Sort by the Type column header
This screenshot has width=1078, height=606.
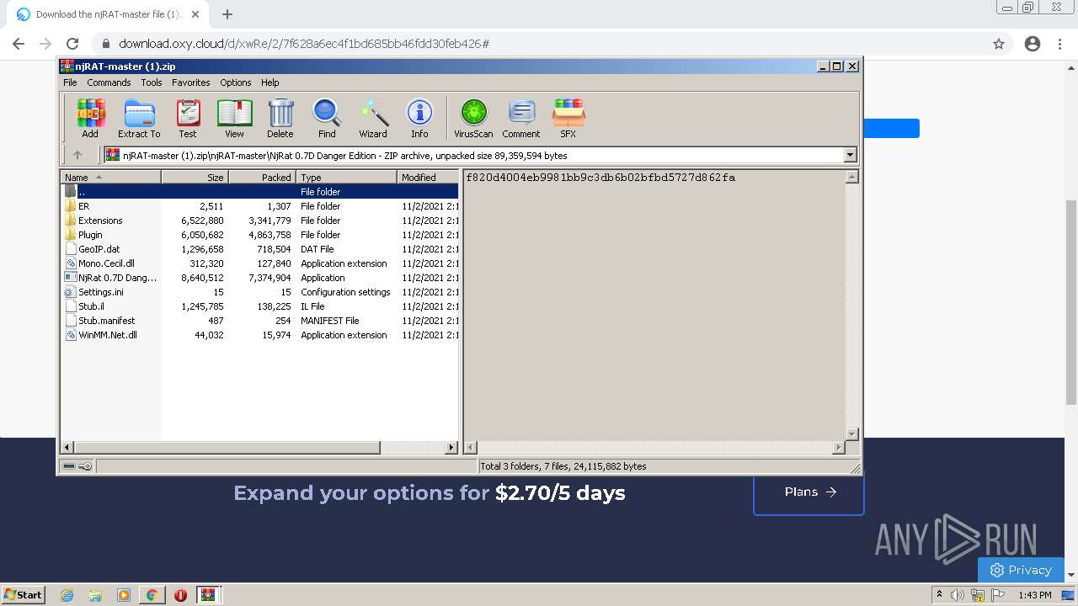tap(346, 177)
